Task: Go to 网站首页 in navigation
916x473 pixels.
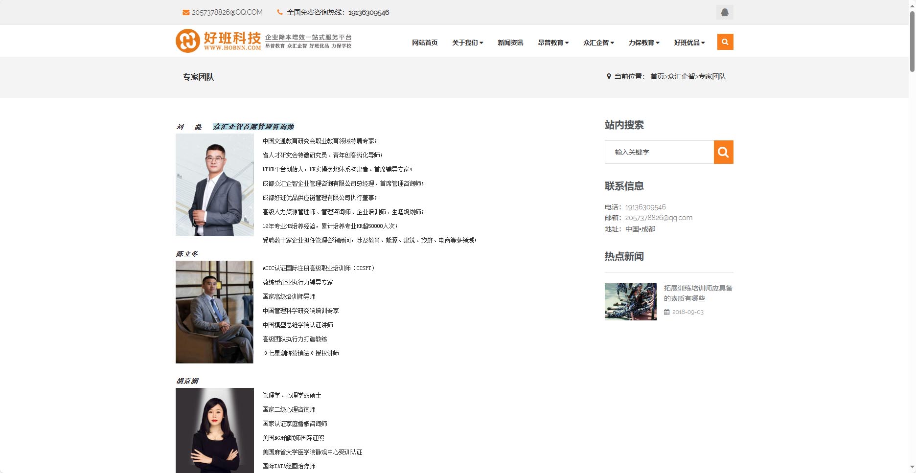Action: [425, 43]
